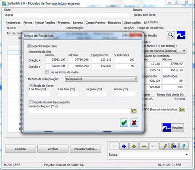The width and height of the screenshot is (195, 170).
Task: Click blue wave icon beside magnifier
Action: pos(181,35)
